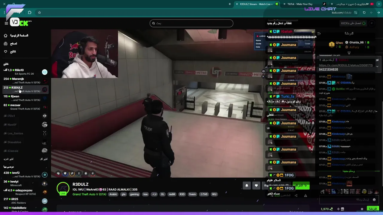Close the TikTok browser tab
The image size is (383, 215).
click(x=284, y=4)
